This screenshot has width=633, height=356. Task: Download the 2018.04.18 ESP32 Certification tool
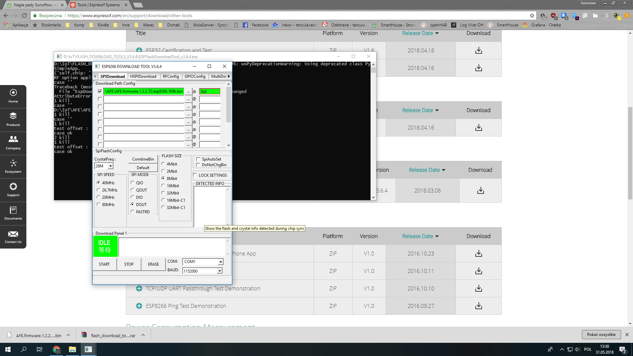pos(479,50)
